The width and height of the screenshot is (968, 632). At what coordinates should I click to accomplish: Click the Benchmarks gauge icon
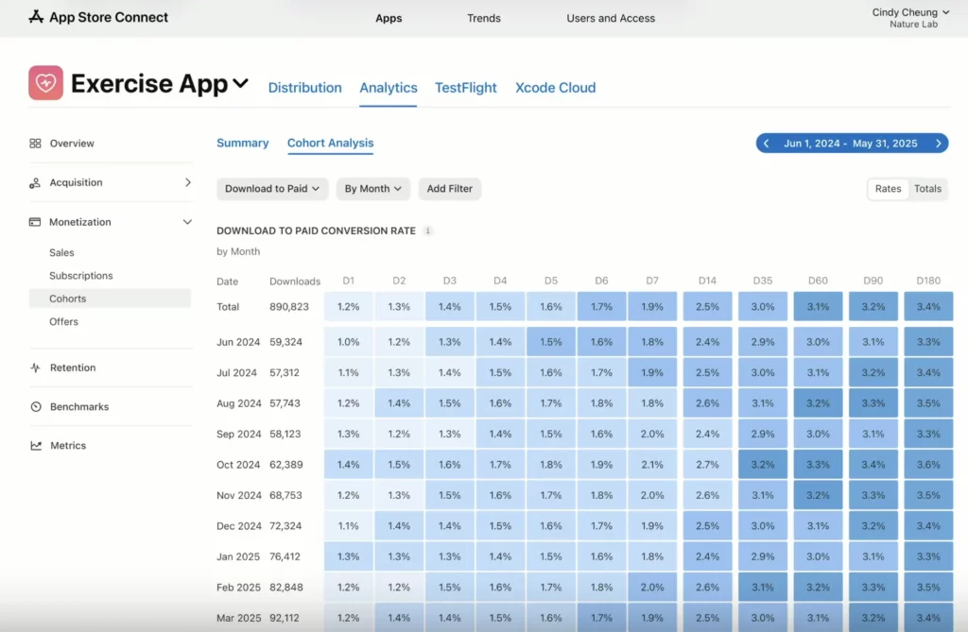pyautogui.click(x=35, y=407)
